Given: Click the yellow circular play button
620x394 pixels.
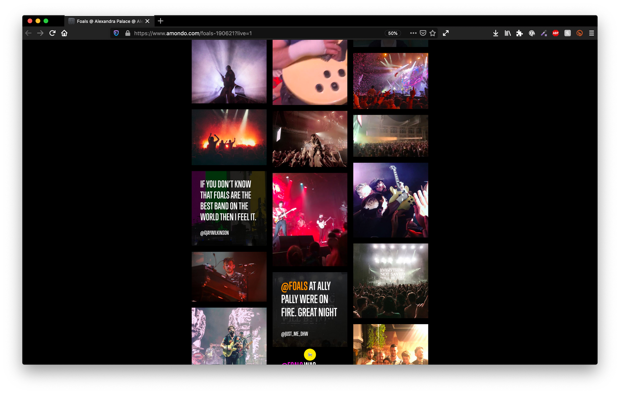Looking at the screenshot, I should 310,355.
